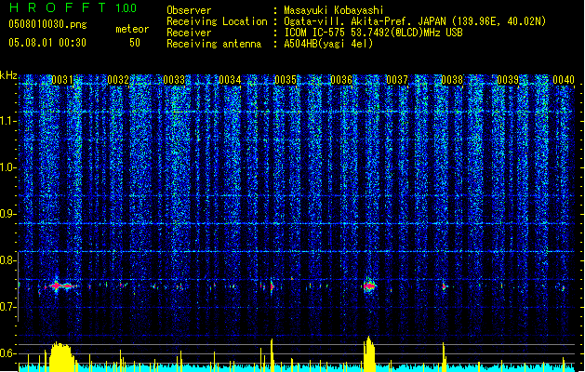Click the yellow power peak below 0036
This screenshot has height=372, width=585.
(x=369, y=354)
